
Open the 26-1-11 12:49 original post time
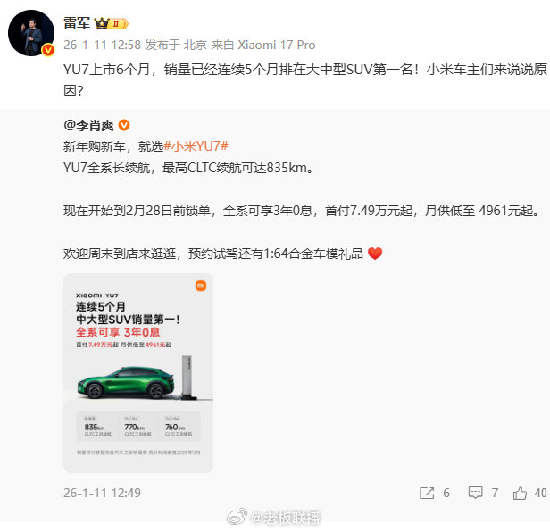pyautogui.click(x=102, y=493)
